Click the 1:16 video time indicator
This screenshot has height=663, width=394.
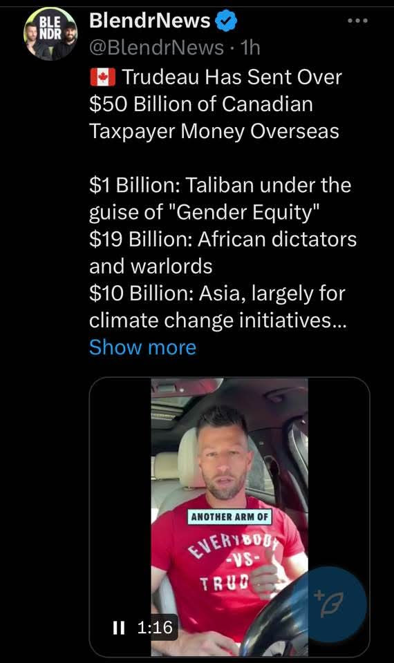click(155, 628)
